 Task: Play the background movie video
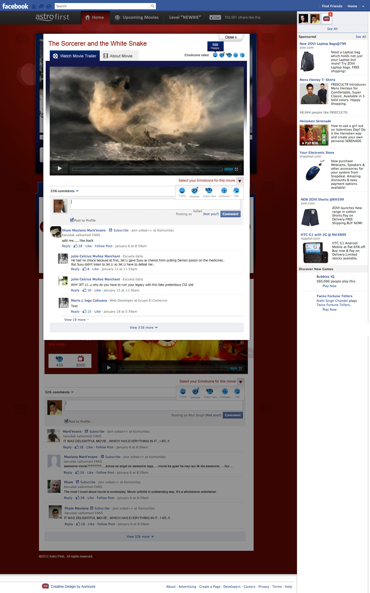109,368
